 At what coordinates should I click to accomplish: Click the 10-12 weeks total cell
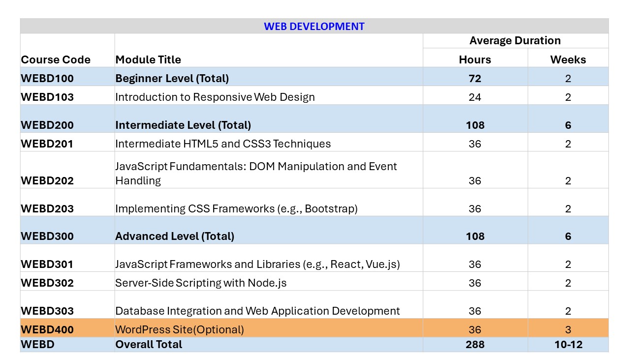tap(567, 345)
